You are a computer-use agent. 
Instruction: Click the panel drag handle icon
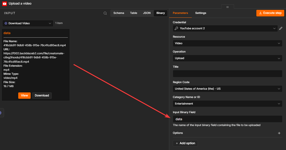coord(227,7)
